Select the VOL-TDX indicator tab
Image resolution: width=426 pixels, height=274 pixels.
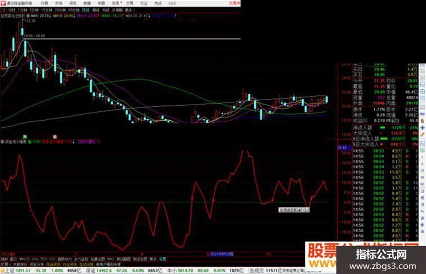(x=39, y=259)
